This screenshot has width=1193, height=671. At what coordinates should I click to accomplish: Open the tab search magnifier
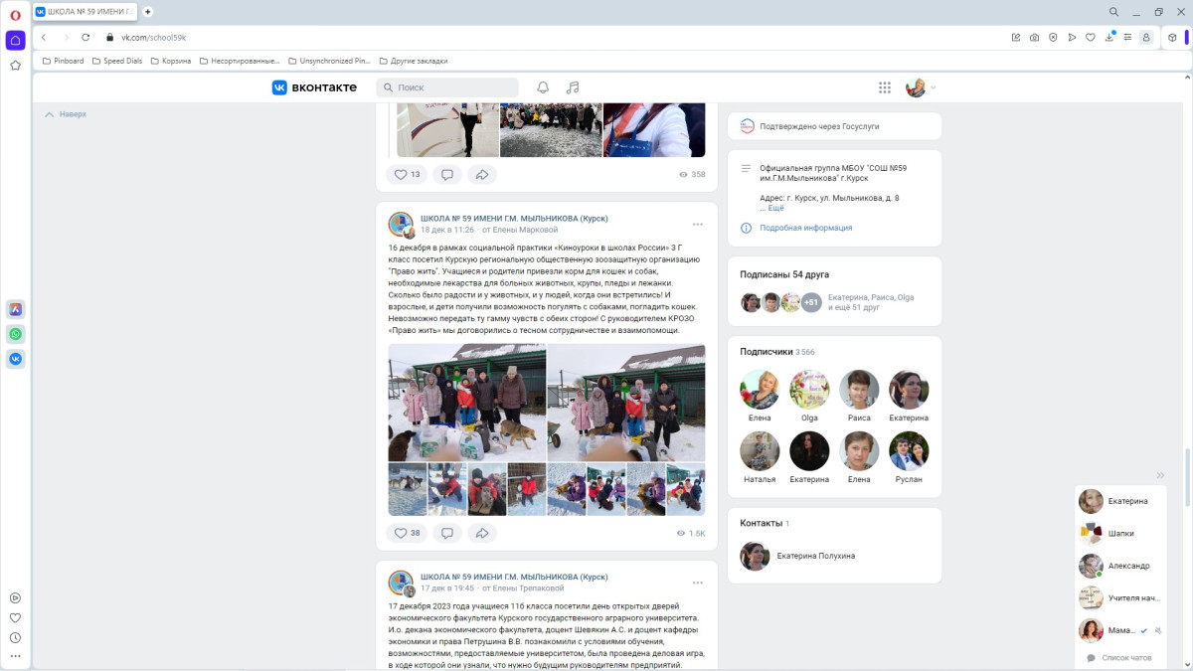pyautogui.click(x=1114, y=12)
